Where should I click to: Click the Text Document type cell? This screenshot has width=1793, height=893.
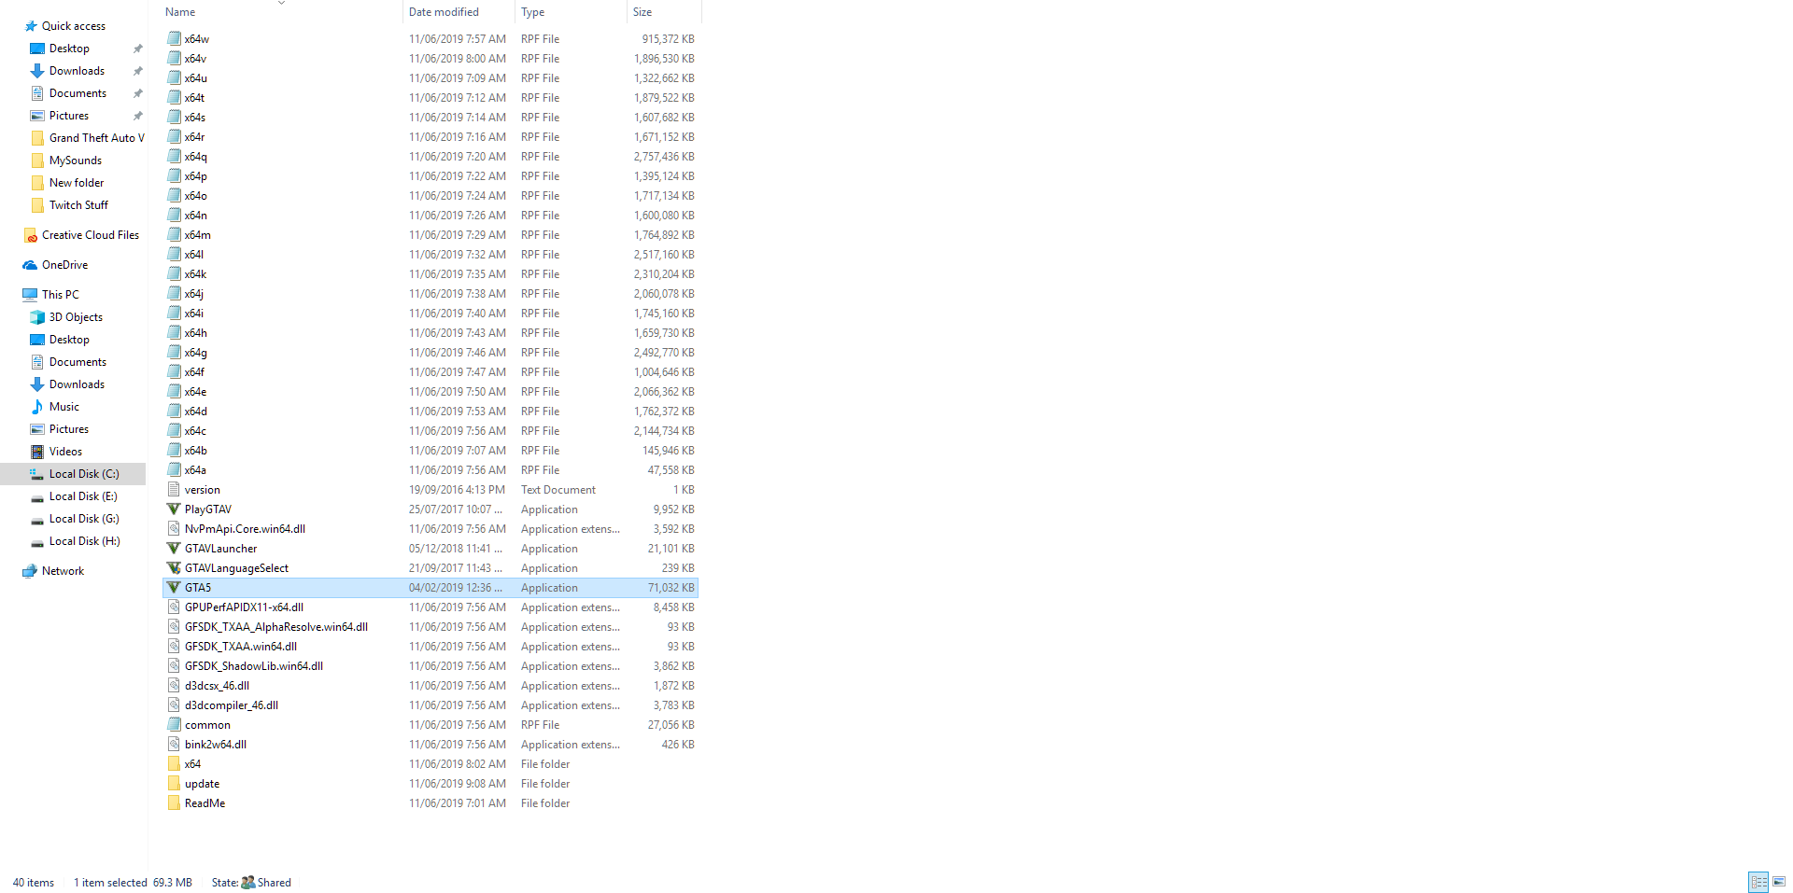558,490
